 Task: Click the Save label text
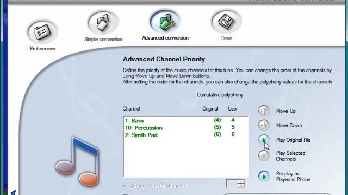(226, 38)
